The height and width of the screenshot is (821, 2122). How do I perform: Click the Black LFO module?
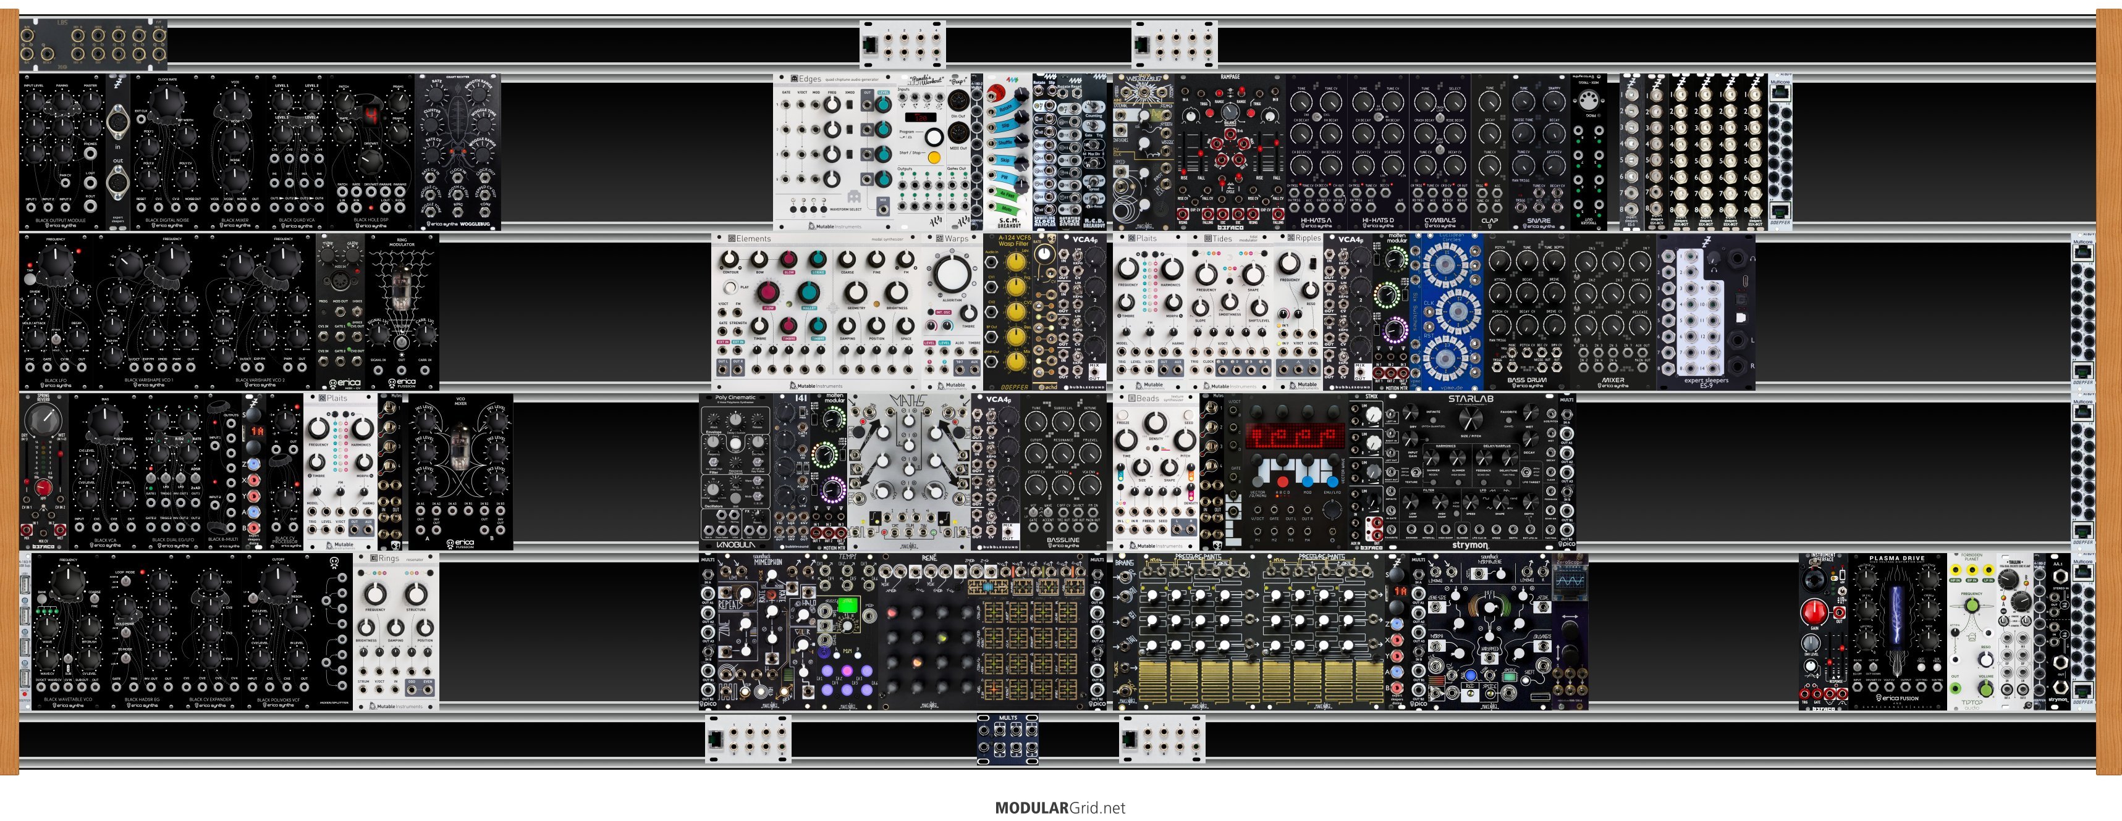57,312
